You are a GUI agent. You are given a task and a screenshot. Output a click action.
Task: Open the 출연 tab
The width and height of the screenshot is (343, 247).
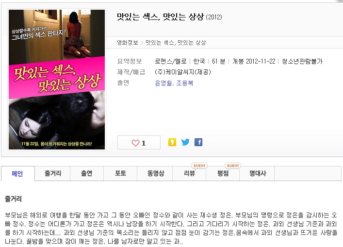pyautogui.click(x=87, y=174)
